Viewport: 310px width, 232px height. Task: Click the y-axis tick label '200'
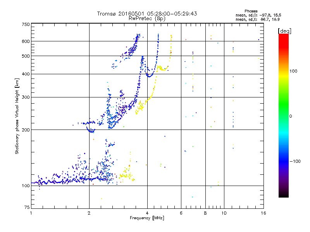[26, 130]
